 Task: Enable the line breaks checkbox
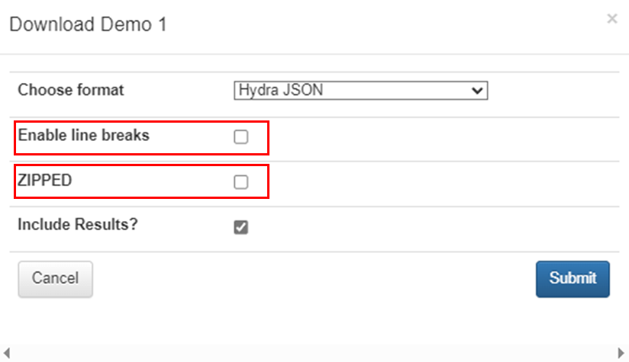(x=241, y=137)
